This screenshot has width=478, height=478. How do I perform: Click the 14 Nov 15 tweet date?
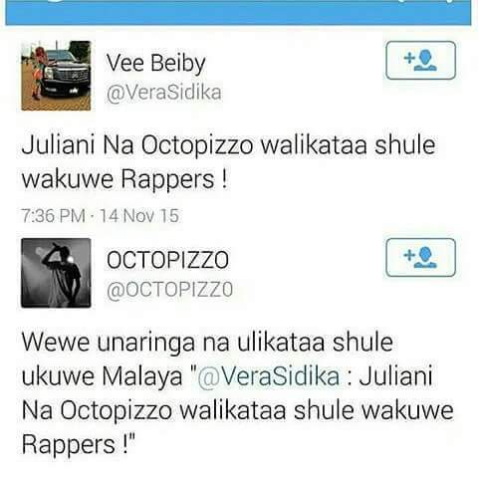coord(139,216)
